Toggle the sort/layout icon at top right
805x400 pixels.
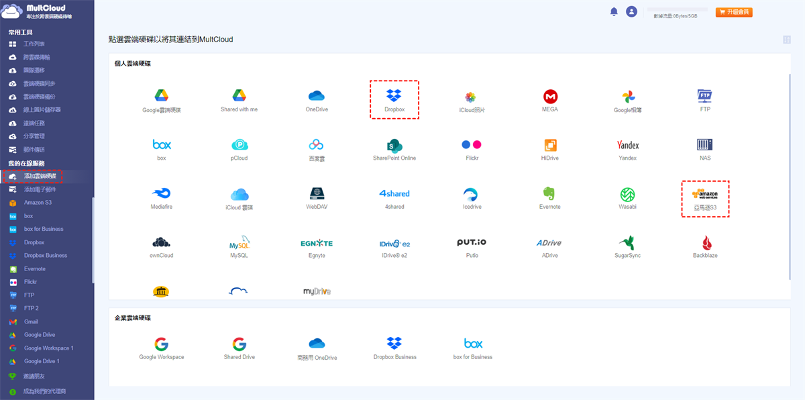[x=786, y=40]
